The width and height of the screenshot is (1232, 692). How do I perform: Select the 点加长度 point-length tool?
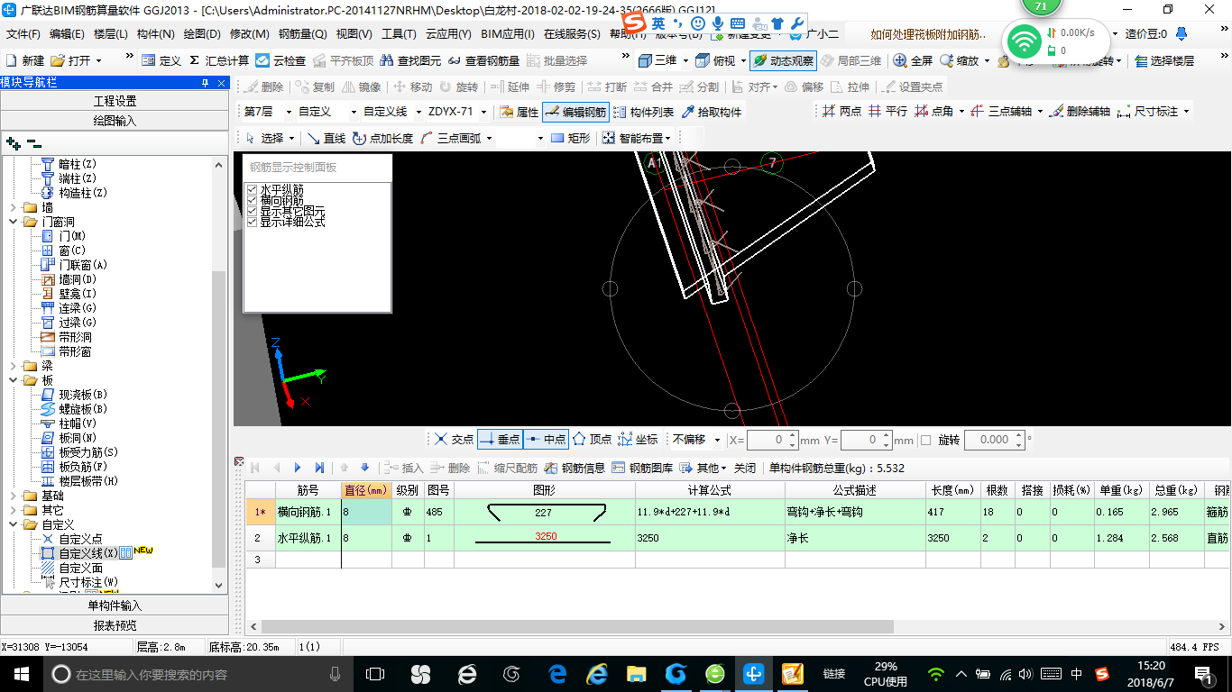coord(383,138)
